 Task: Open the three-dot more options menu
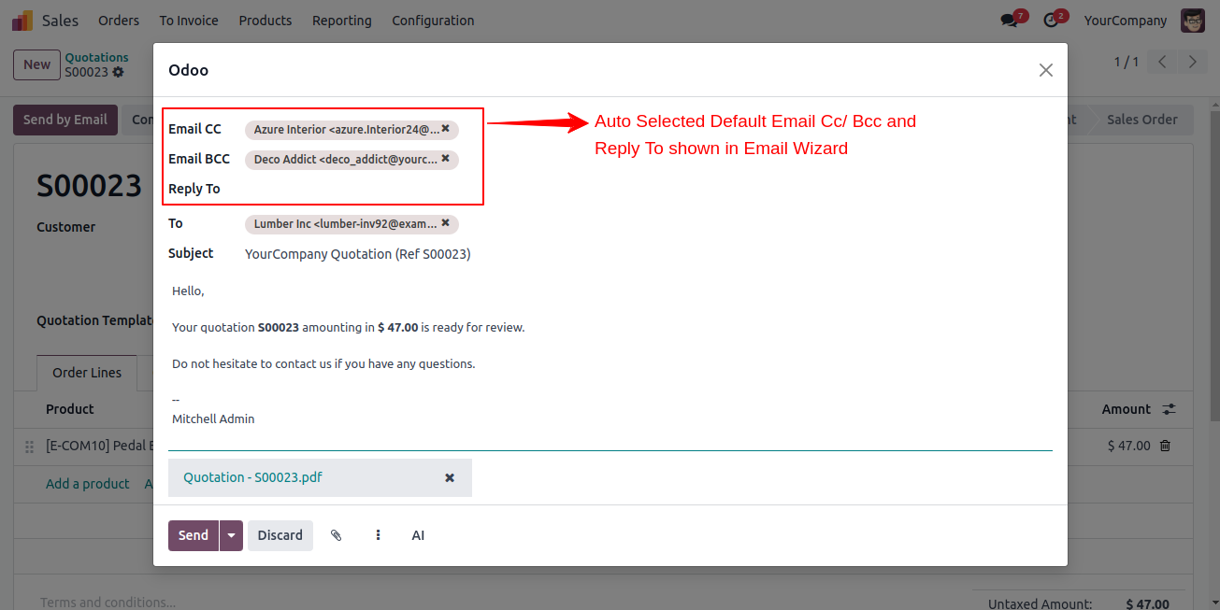click(x=378, y=535)
